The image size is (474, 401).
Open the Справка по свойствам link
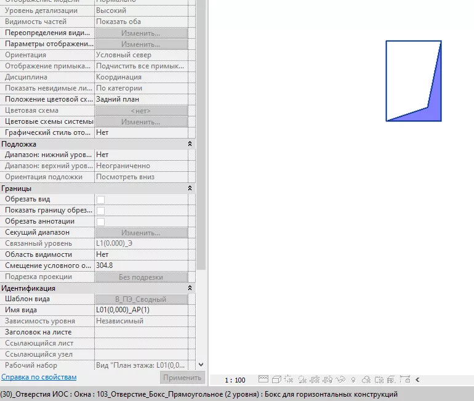[x=39, y=377]
